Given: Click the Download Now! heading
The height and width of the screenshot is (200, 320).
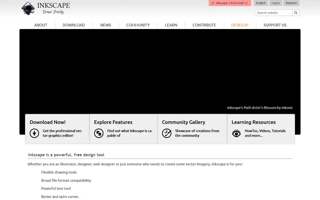Looking at the screenshot, I should pyautogui.click(x=47, y=122).
